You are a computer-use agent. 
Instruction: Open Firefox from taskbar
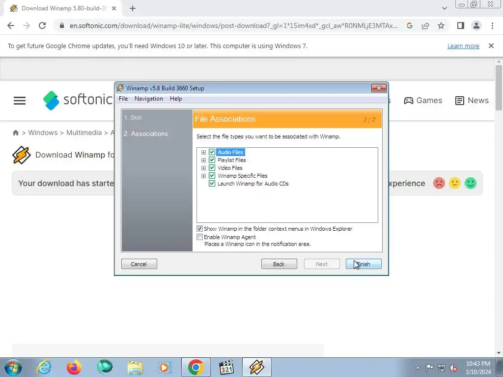[74, 367]
